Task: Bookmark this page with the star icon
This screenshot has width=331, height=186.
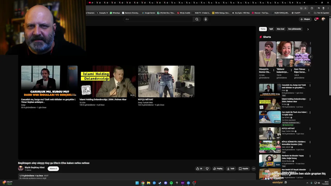Action: click(x=305, y=8)
